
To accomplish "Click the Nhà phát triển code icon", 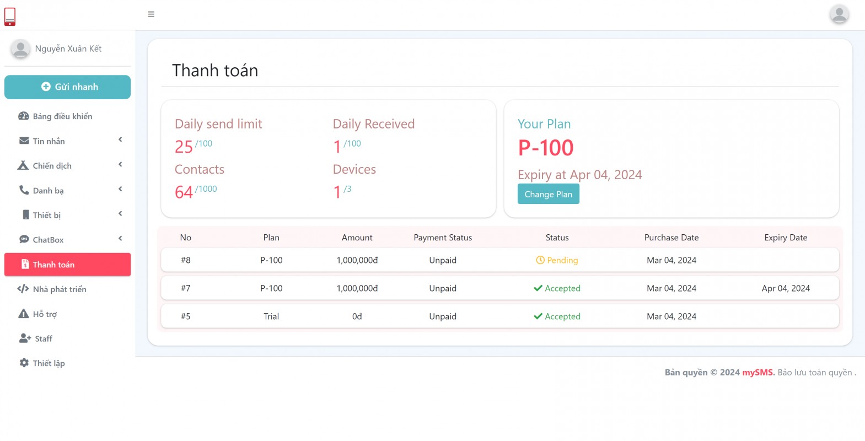I will click(23, 289).
